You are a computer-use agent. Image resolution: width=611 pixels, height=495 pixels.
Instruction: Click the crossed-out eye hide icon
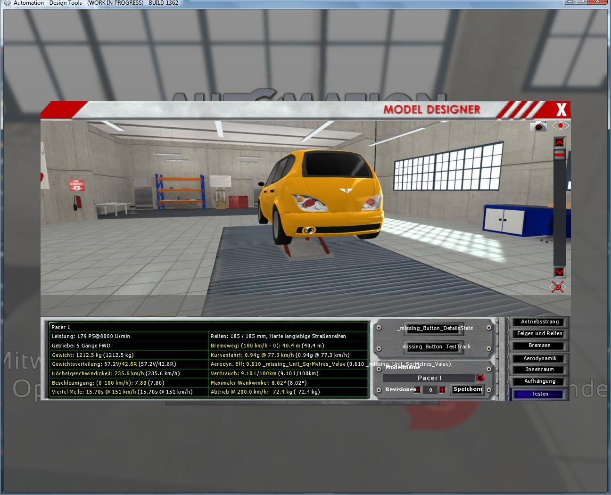[558, 287]
